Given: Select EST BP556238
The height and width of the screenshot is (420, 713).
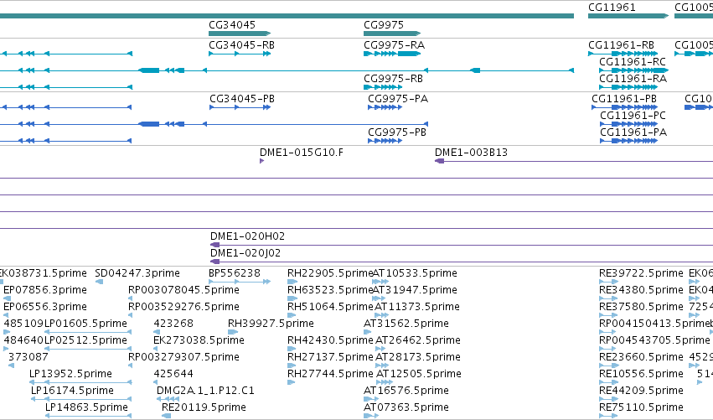Looking at the screenshot, I should point(235,273).
